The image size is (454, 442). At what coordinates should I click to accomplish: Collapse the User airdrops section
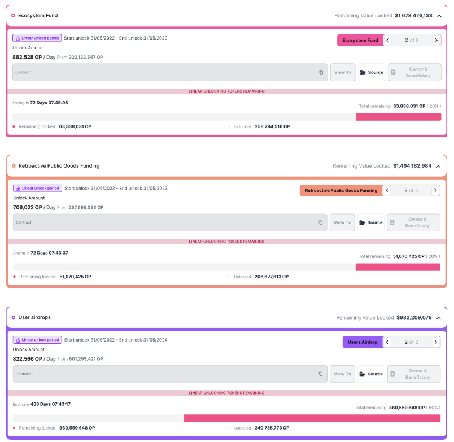(x=439, y=318)
